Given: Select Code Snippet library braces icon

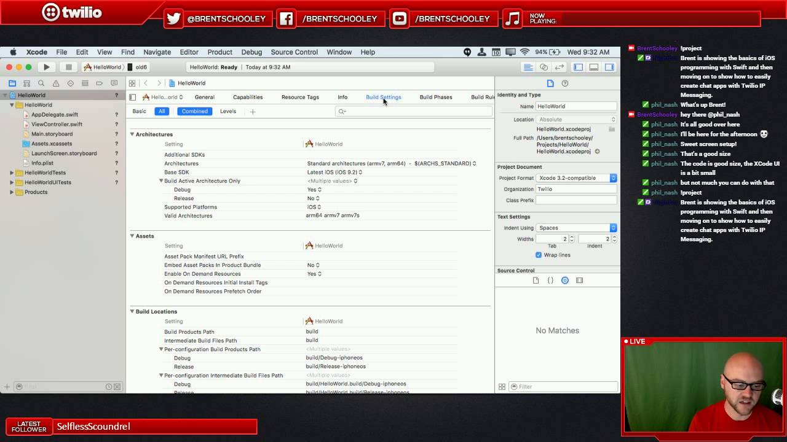Looking at the screenshot, I should click(x=550, y=281).
